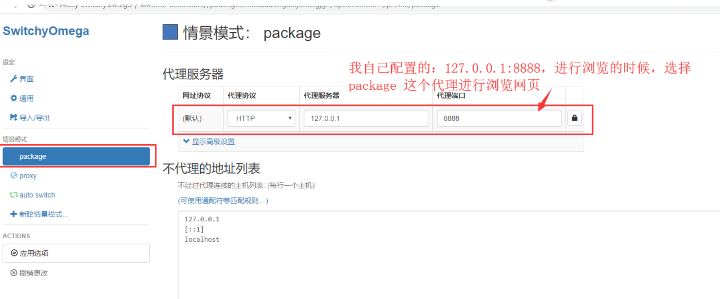Click the 应用选项 apply button
Viewport: 720px width, 299px height.
[76, 253]
